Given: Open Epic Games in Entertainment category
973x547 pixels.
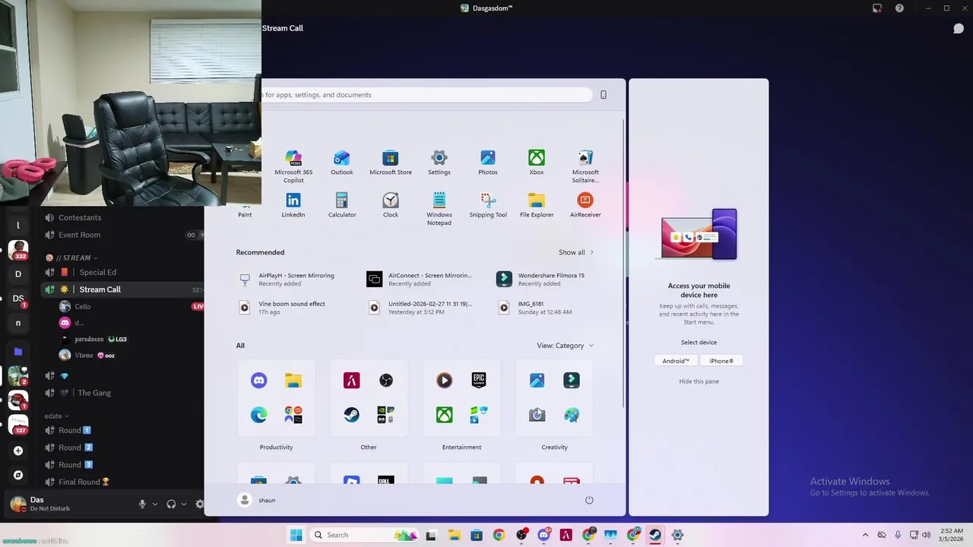Looking at the screenshot, I should pyautogui.click(x=479, y=380).
